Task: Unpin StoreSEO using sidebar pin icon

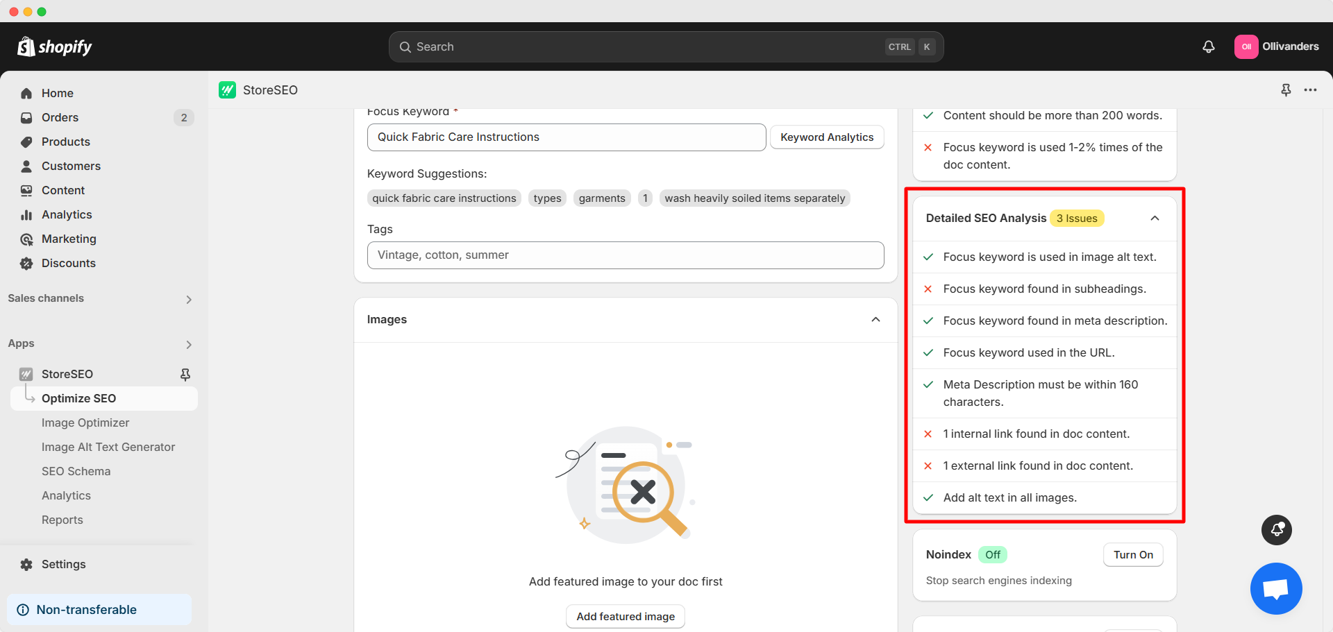Action: 185,375
